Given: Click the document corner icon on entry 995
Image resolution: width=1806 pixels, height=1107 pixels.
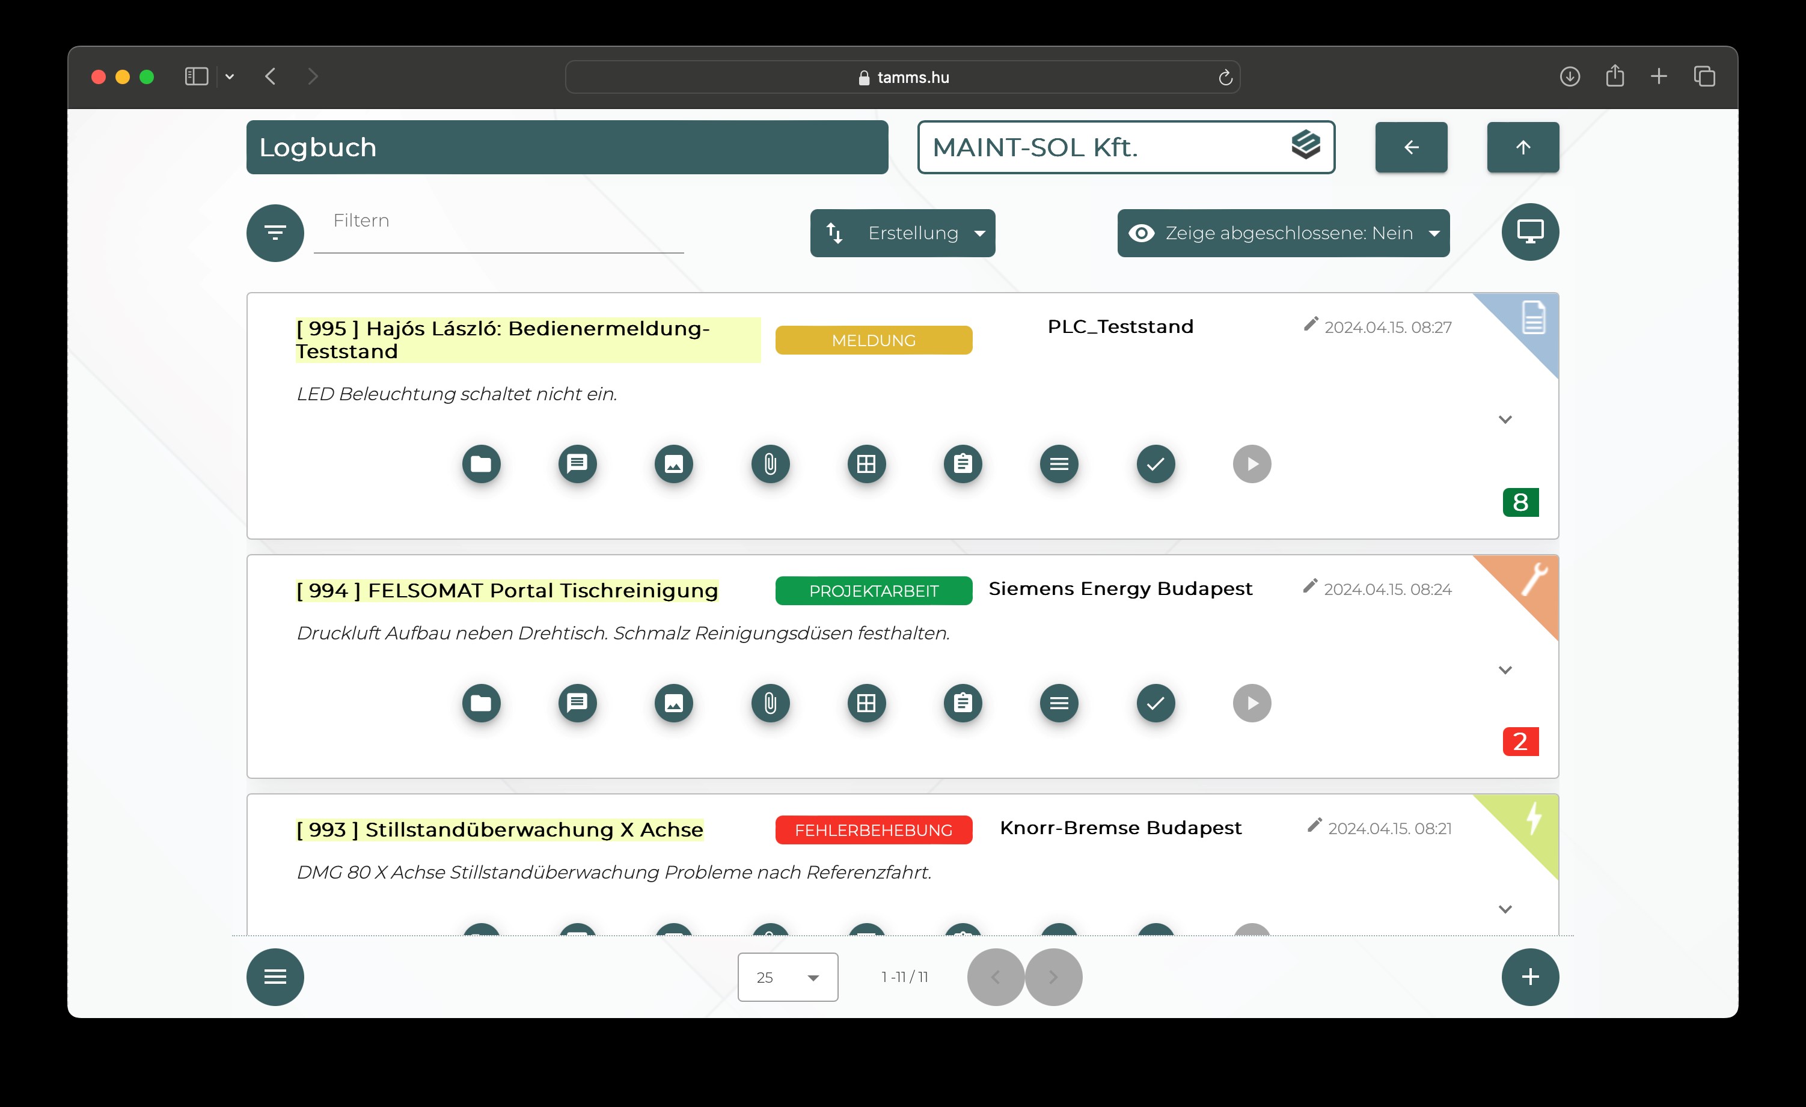Looking at the screenshot, I should tap(1533, 317).
